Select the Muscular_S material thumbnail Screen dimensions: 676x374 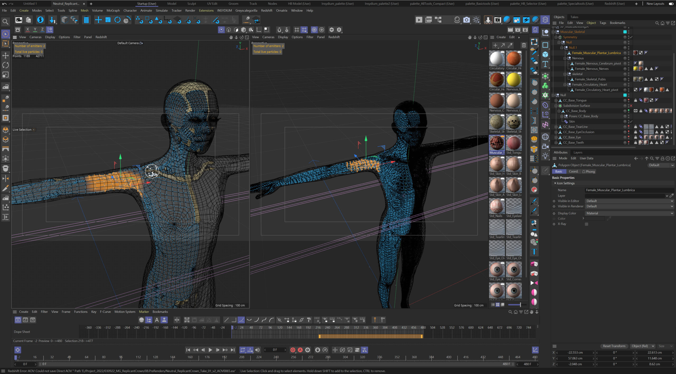click(x=497, y=143)
